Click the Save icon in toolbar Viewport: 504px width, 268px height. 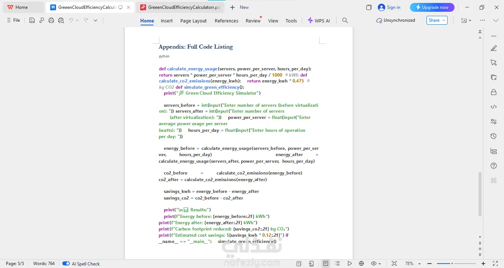(x=32, y=21)
